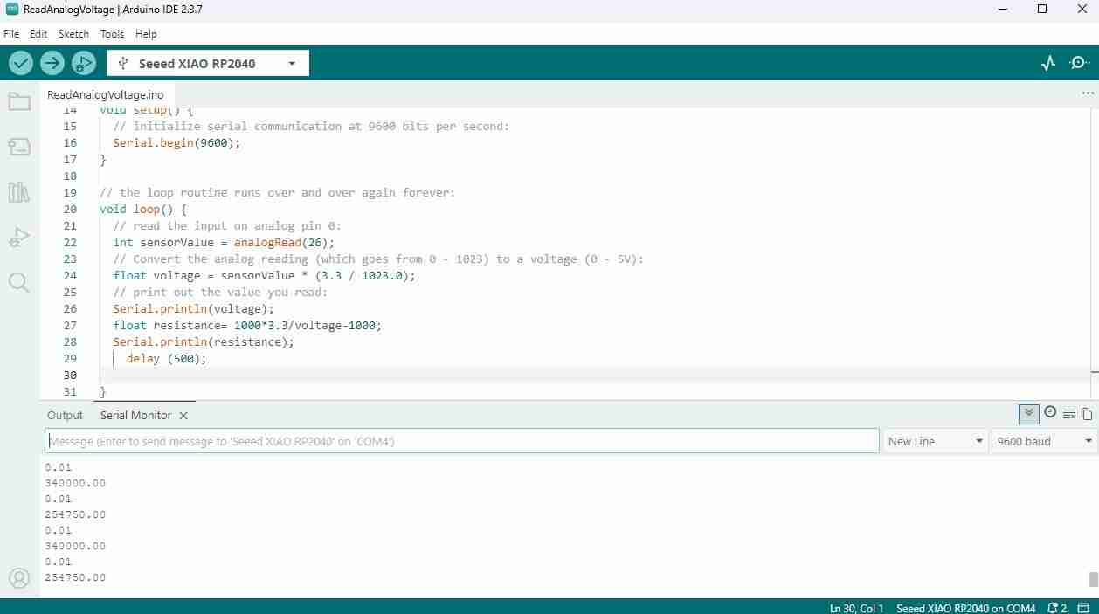Open the Serial Plotter icon
Image resolution: width=1099 pixels, height=614 pixels.
coord(1048,63)
